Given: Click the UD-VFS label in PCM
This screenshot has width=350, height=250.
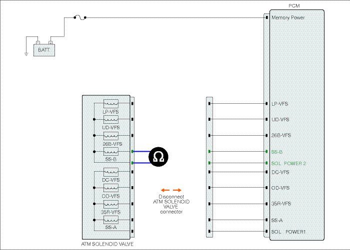Looking at the screenshot, I should 280,119.
